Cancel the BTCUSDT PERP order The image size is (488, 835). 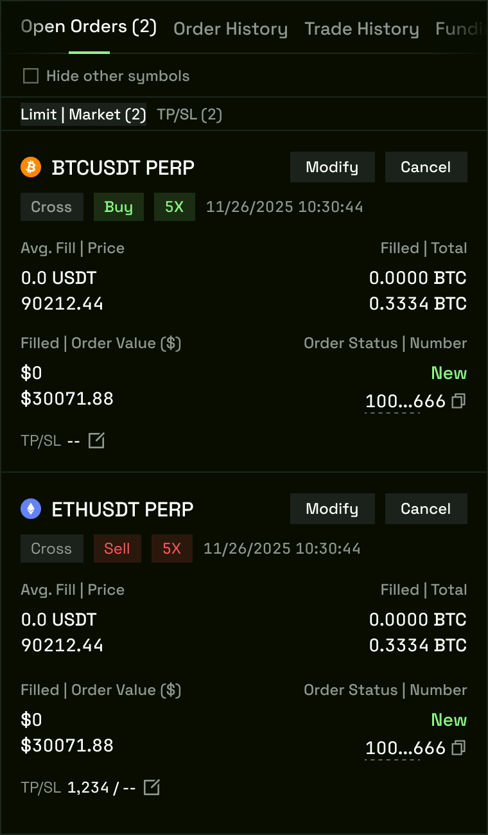point(426,168)
